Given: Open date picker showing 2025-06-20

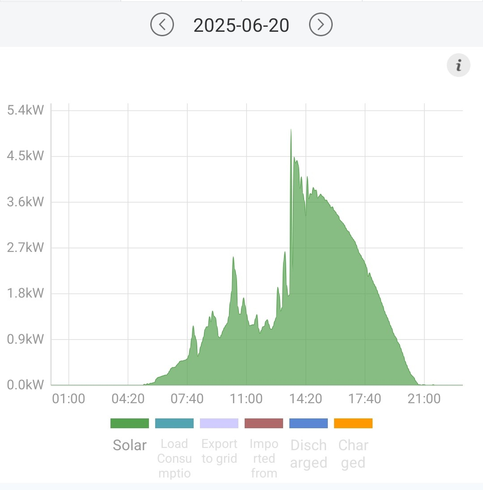Looking at the screenshot, I should [241, 26].
